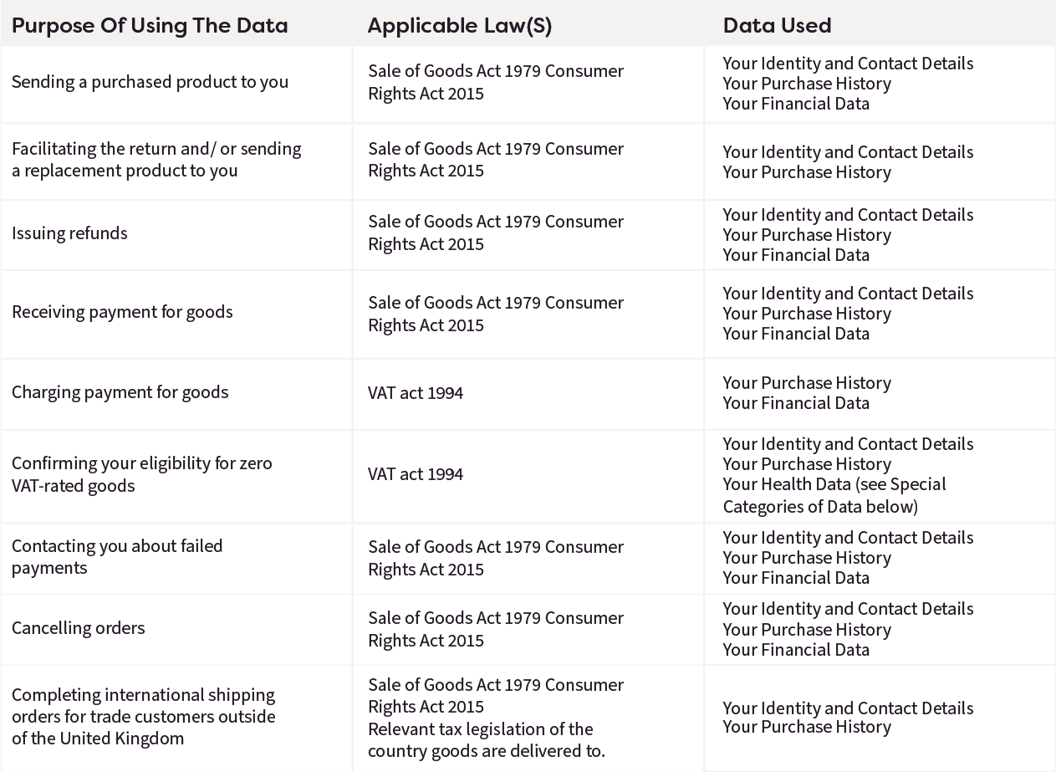Select "Charging payment for goods" cell
Viewport: 1056px width, 772px height.
(120, 392)
